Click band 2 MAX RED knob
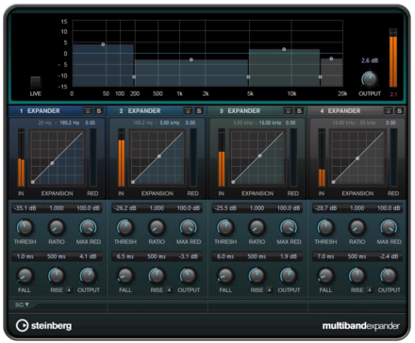This screenshot has width=415, height=343. pyautogui.click(x=189, y=227)
